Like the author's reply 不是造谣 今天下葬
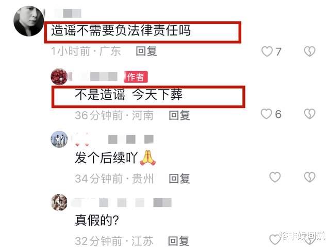The image size is (330, 247). coord(266,114)
